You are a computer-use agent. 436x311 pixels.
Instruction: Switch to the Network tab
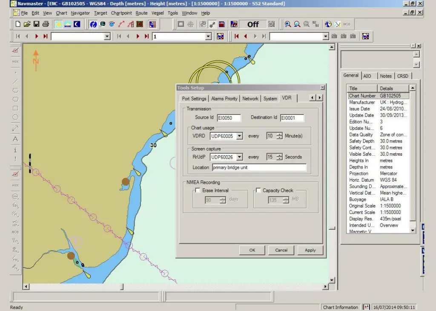(250, 99)
